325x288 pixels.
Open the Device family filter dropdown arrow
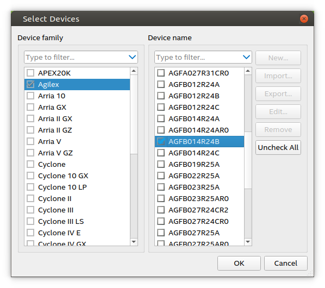[x=132, y=57]
